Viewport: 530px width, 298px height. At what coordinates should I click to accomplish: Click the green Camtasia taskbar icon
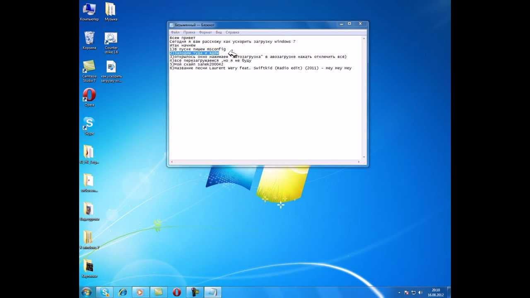(x=158, y=292)
